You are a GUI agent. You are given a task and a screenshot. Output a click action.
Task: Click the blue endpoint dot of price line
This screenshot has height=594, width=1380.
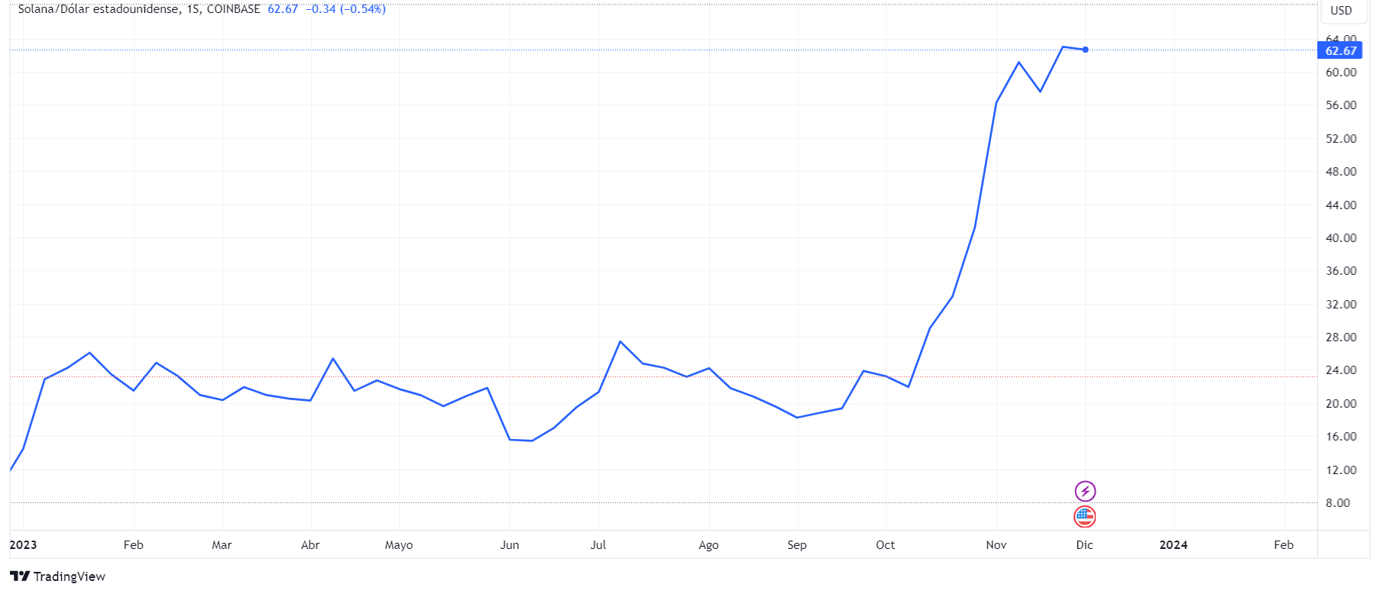tap(1085, 50)
